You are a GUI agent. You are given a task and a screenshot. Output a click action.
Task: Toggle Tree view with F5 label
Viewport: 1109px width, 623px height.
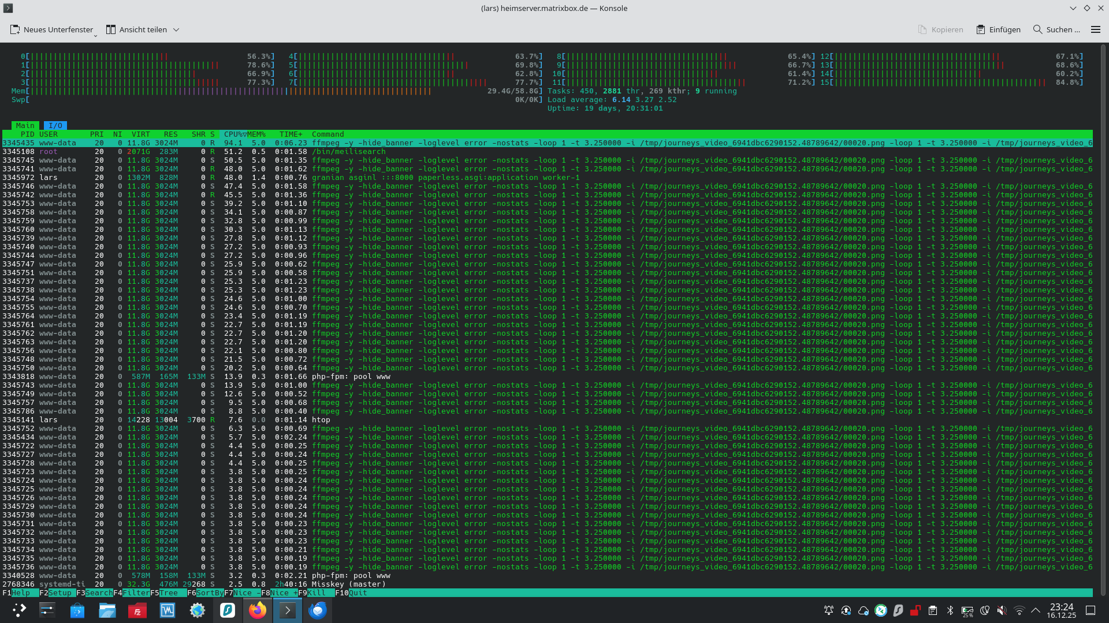click(169, 592)
